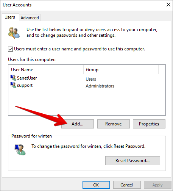The height and width of the screenshot is (191, 173).
Task: Confirm with the OK button
Action: point(96,185)
